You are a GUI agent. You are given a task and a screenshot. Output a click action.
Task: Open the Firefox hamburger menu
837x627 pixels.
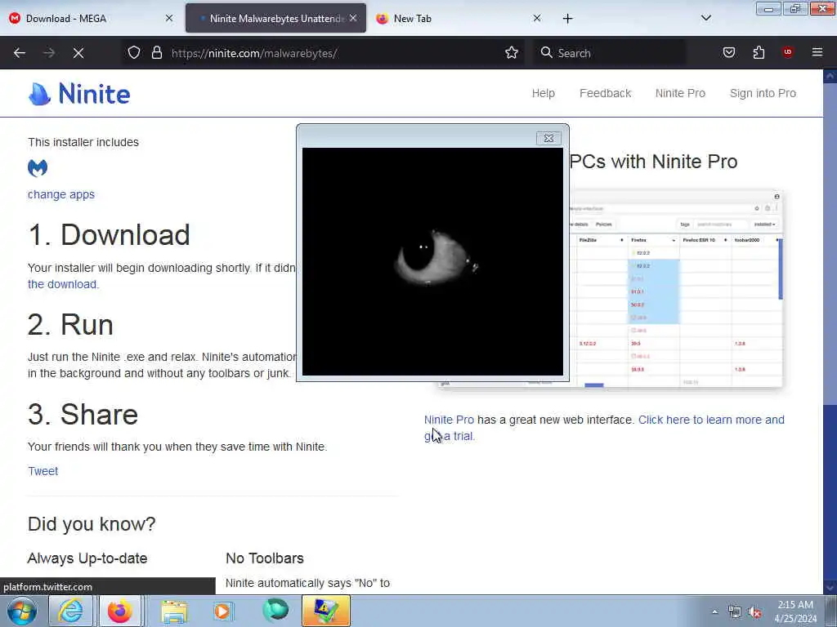tap(817, 53)
